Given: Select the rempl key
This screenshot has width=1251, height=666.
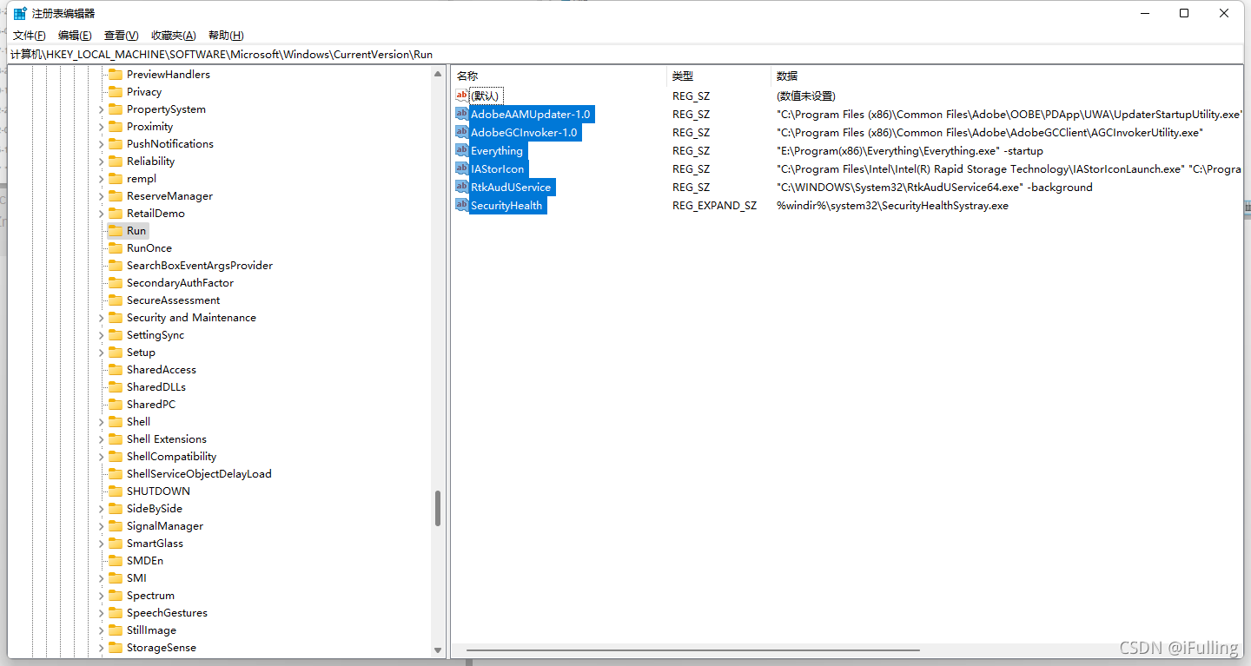Looking at the screenshot, I should pyautogui.click(x=142, y=178).
